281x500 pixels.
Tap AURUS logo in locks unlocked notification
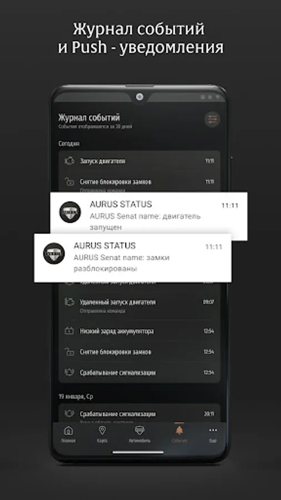coord(54,253)
